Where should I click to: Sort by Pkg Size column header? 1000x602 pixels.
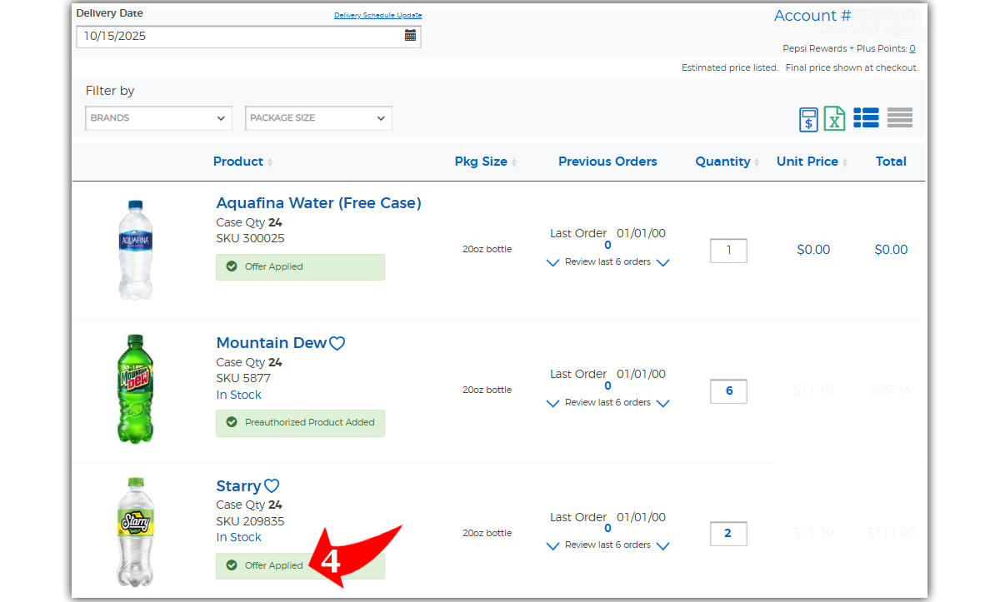pyautogui.click(x=481, y=162)
